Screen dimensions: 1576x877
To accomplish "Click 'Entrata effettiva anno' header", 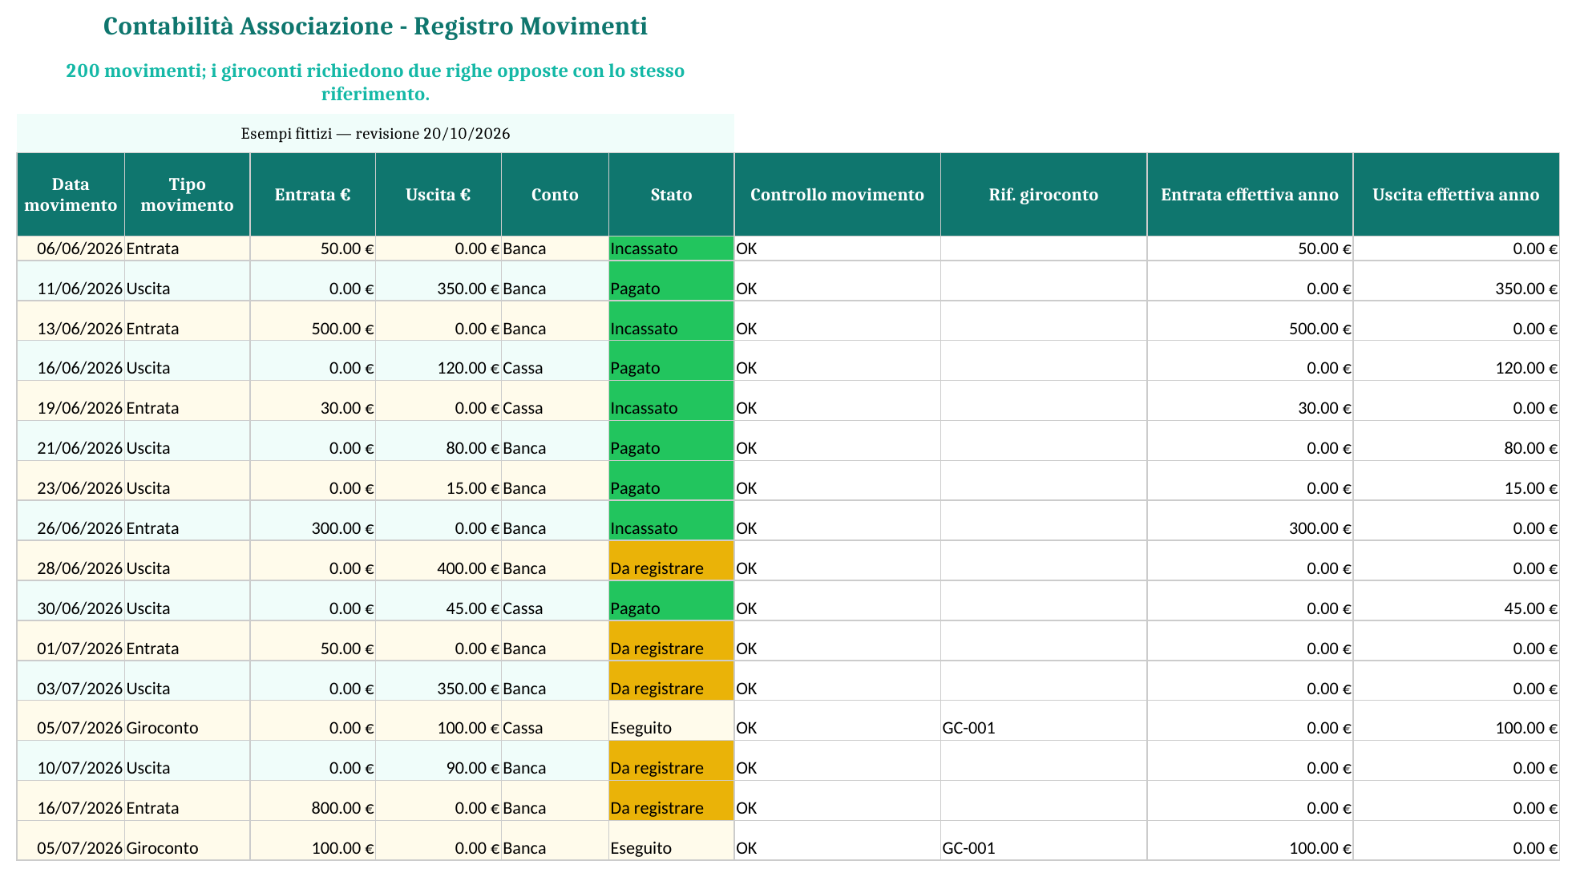I will [1250, 195].
